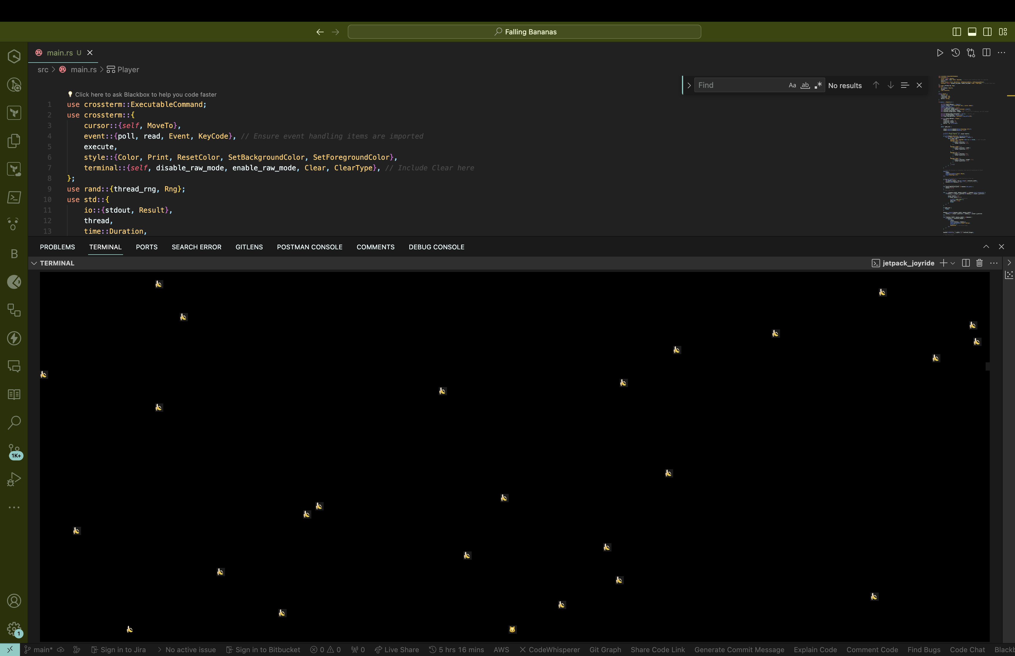The image size is (1015, 656).
Task: Collapse the TERMINAL section header
Action: point(52,263)
